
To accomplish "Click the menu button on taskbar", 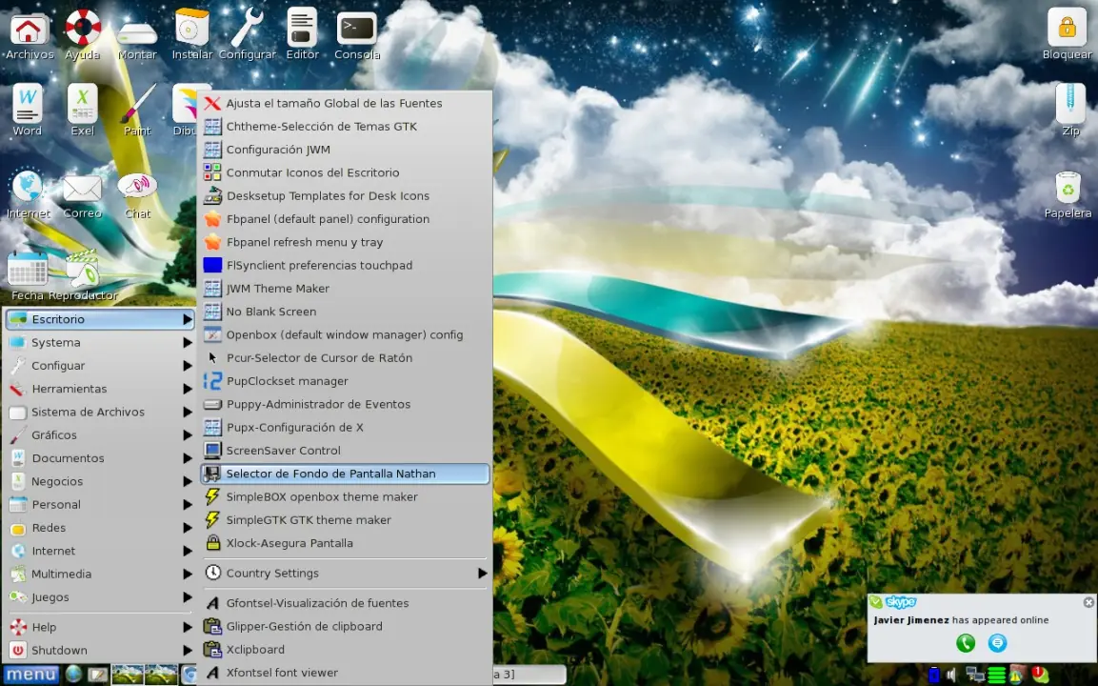I will (x=30, y=675).
